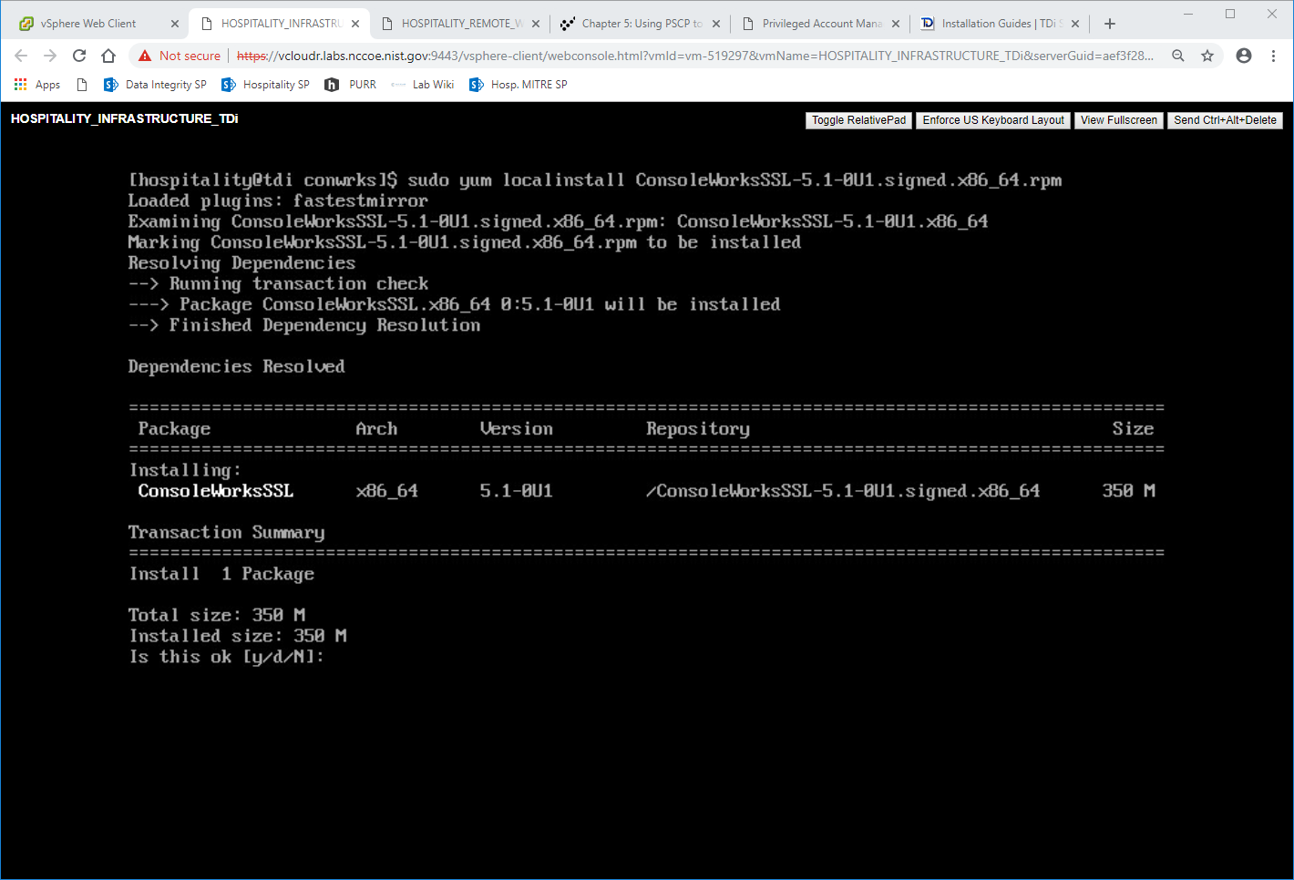Click the 'Total size: 350 M' line

tap(217, 615)
